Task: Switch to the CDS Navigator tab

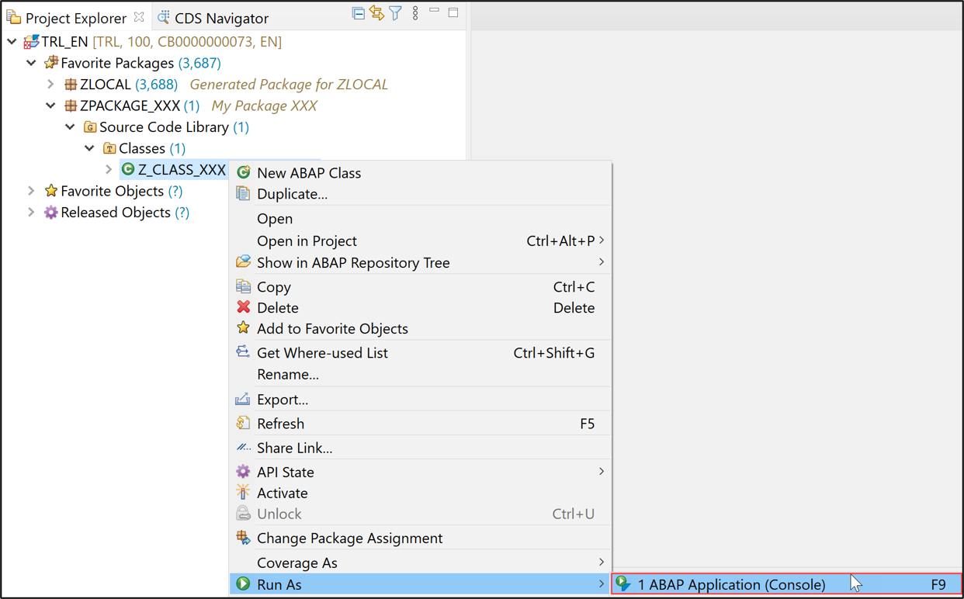Action: coord(213,18)
